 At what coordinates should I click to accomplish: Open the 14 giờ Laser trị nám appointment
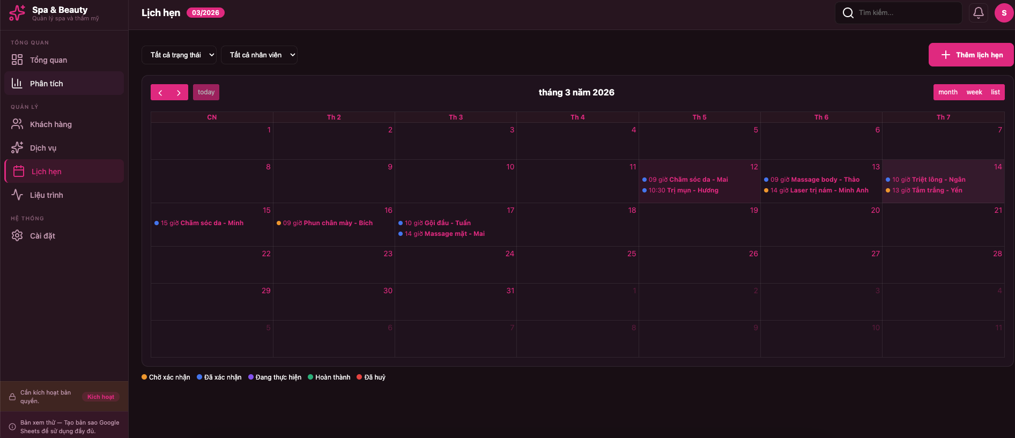[x=819, y=190]
